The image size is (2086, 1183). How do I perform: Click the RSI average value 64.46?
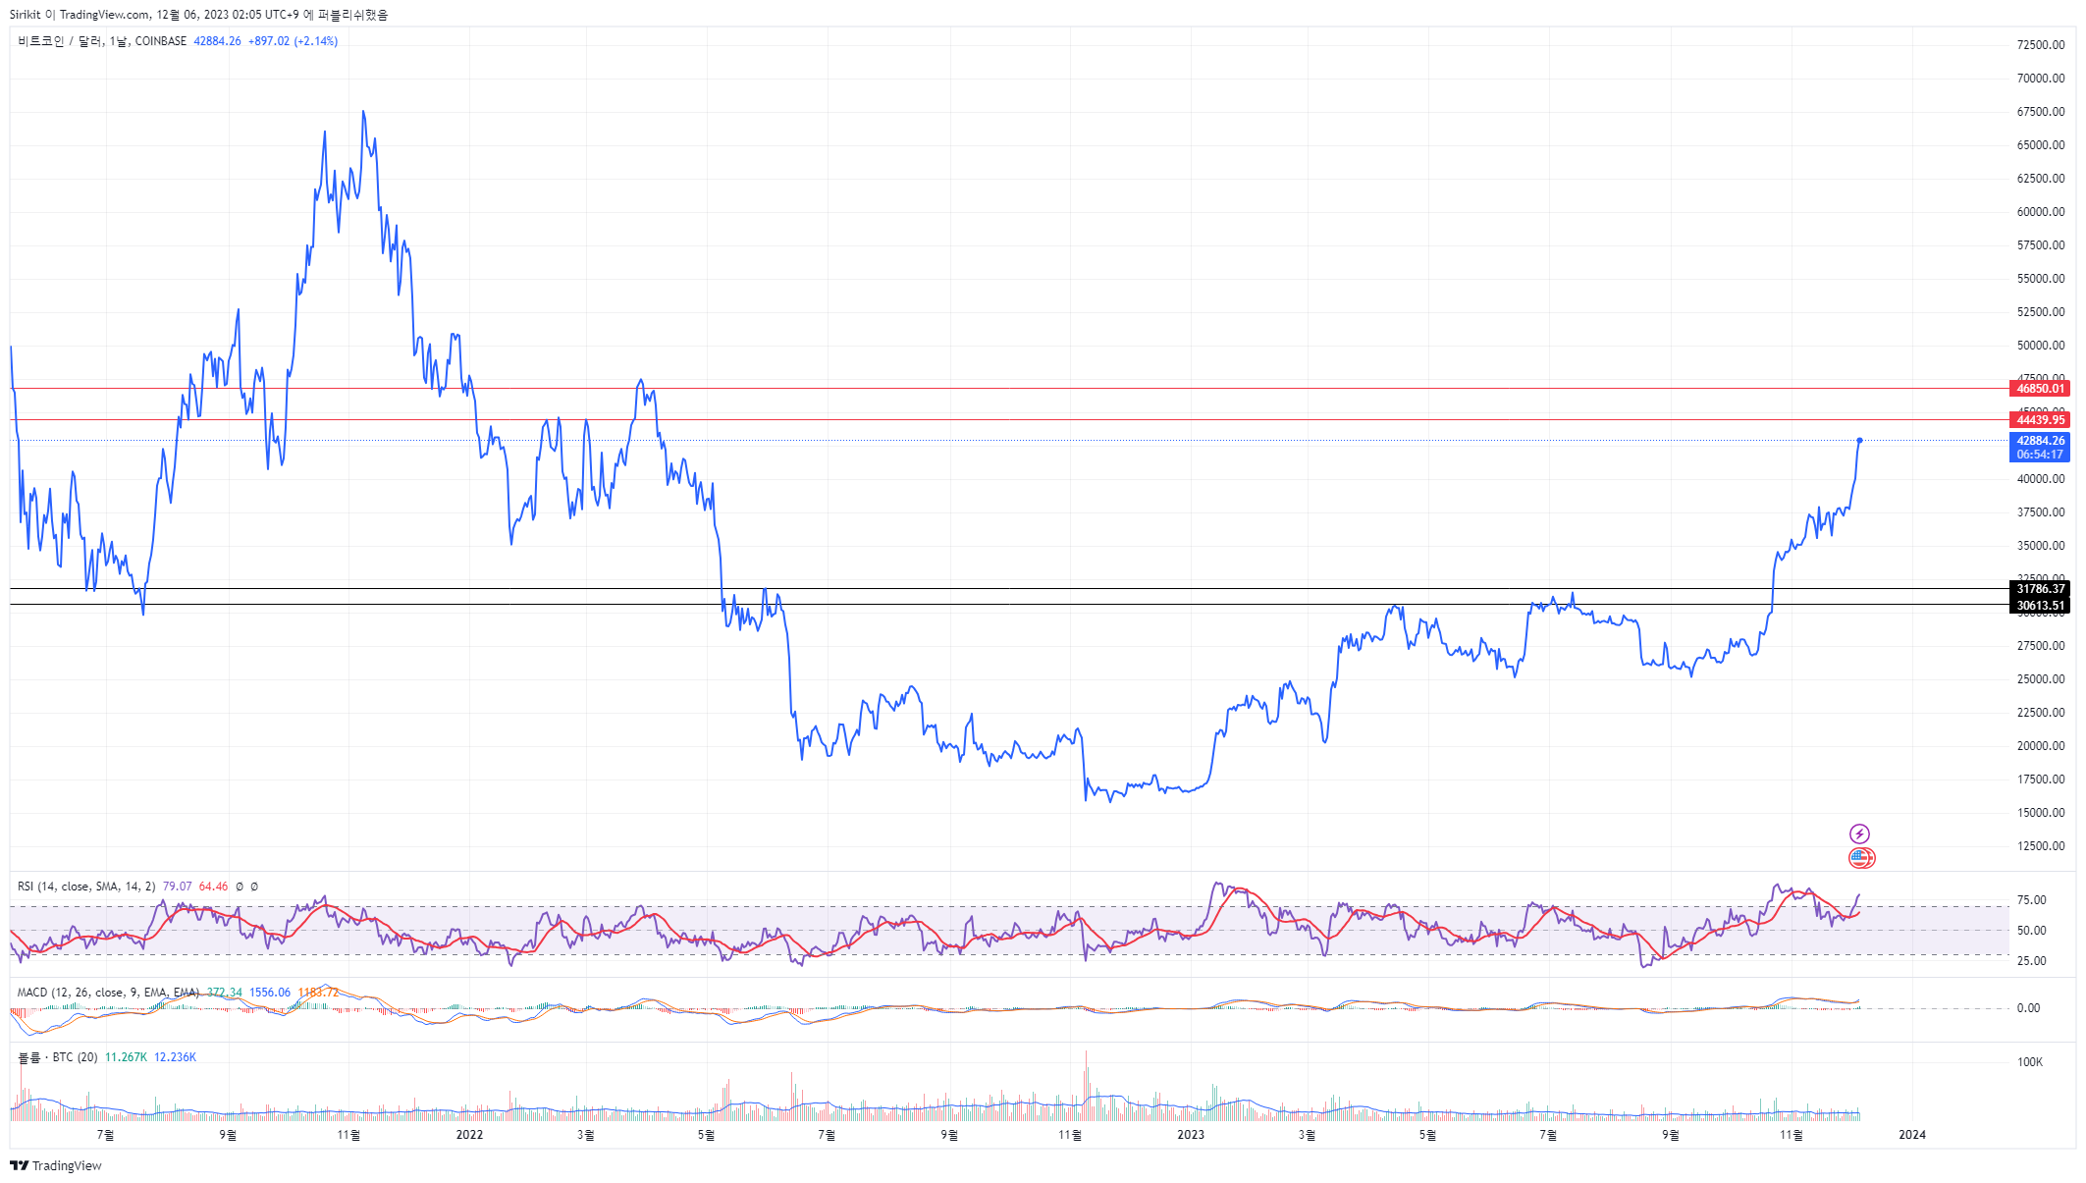pyautogui.click(x=213, y=887)
